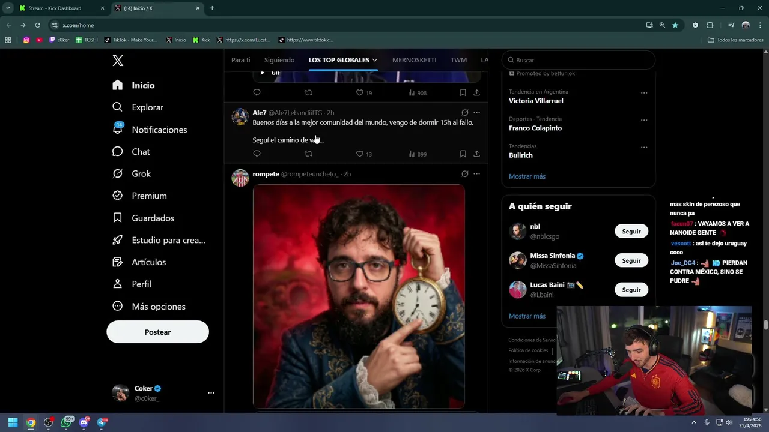Click the X logo in sidebar

(x=118, y=61)
